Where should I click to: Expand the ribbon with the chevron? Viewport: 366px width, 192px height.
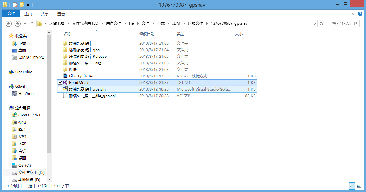(x=353, y=14)
